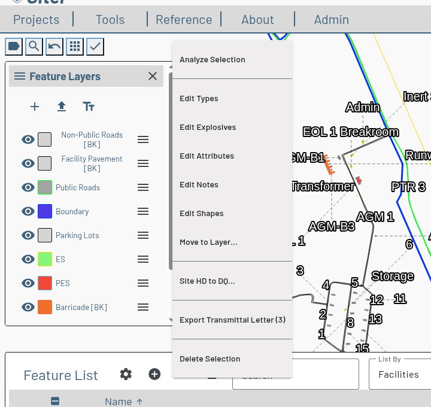
Task: Click the ES green color swatch
Action: point(44,259)
